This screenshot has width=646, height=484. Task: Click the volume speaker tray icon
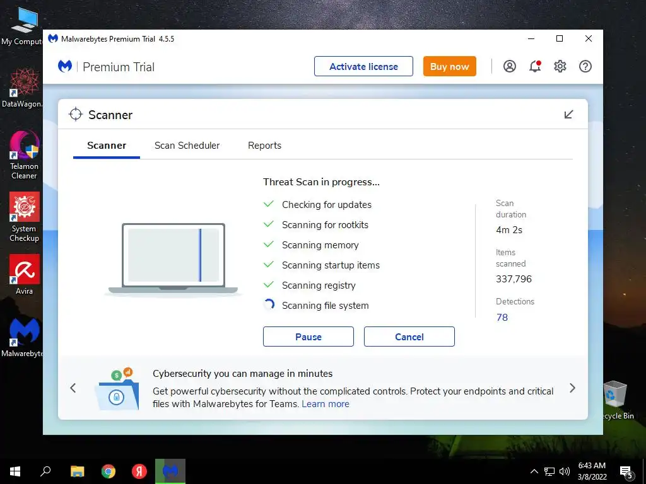click(x=565, y=471)
